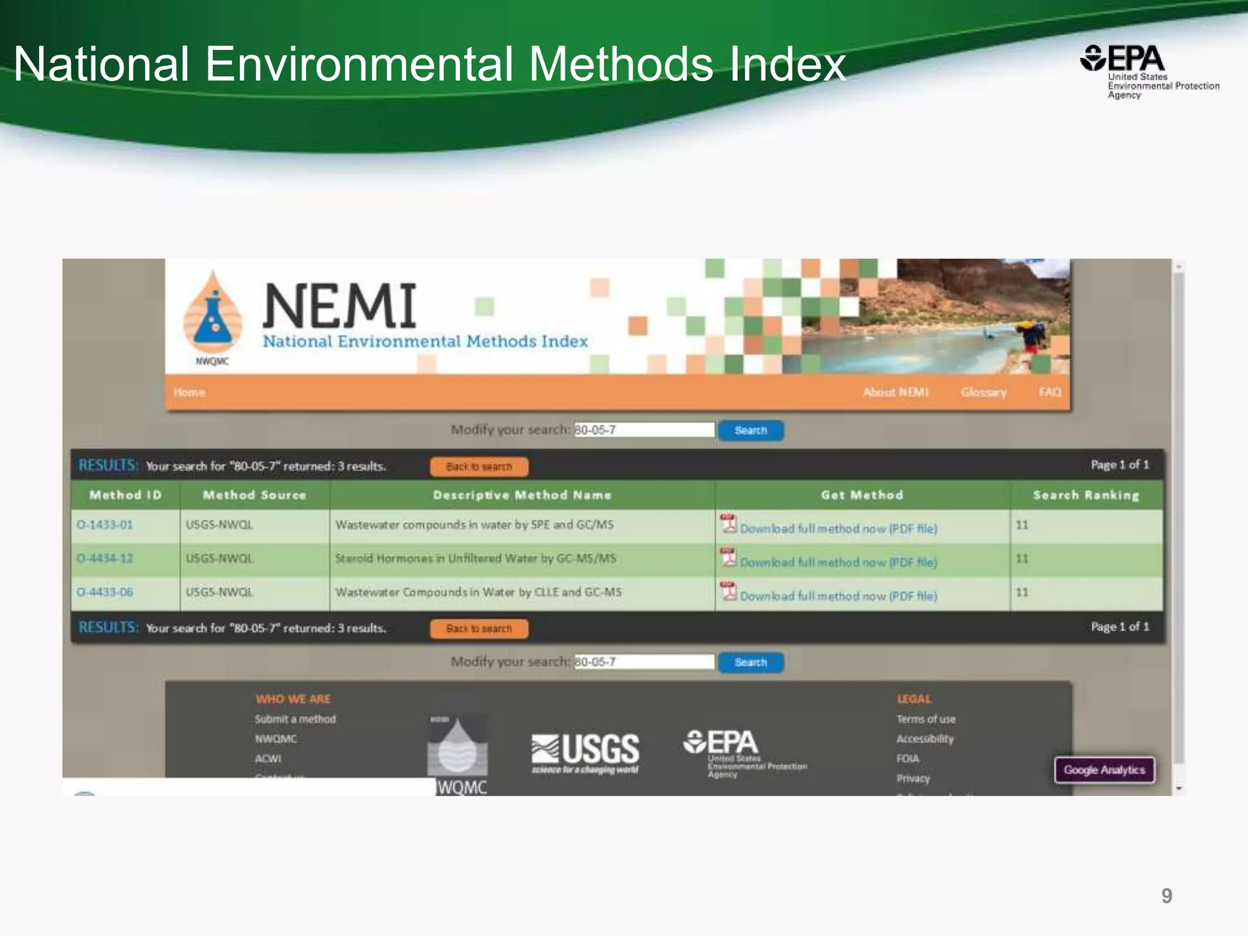
Task: Click the NWQMC water drop logo
Action: (458, 754)
